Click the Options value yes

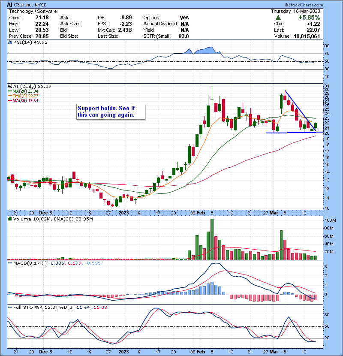(184, 18)
